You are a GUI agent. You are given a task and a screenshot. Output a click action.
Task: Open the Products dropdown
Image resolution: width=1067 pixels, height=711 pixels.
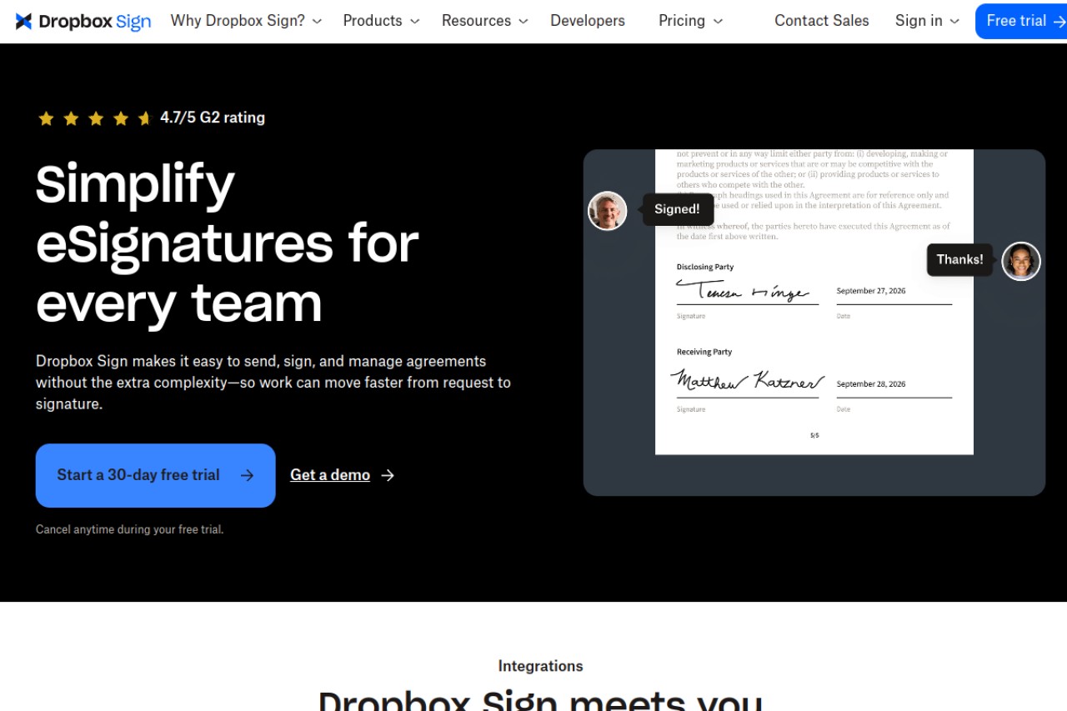pyautogui.click(x=381, y=21)
